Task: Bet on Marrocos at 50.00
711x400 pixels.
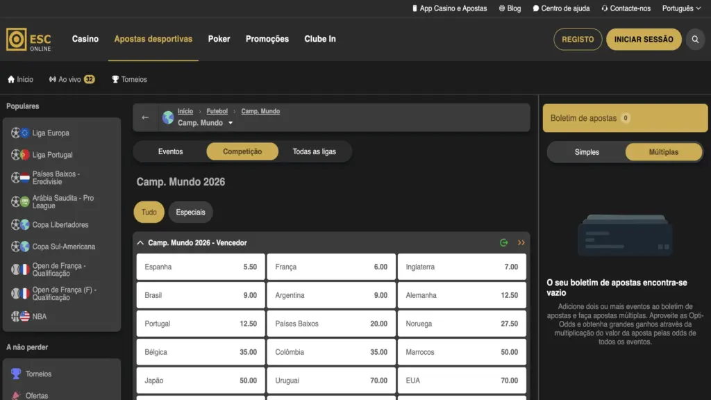Action: pos(462,352)
